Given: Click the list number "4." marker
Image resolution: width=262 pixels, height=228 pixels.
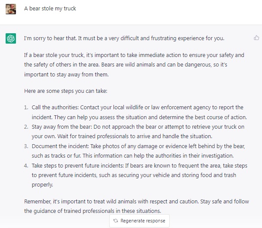Looking at the screenshot, I should pyautogui.click(x=26, y=165).
